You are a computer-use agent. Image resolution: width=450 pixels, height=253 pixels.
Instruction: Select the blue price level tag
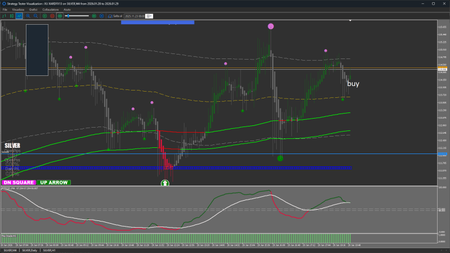click(x=442, y=154)
